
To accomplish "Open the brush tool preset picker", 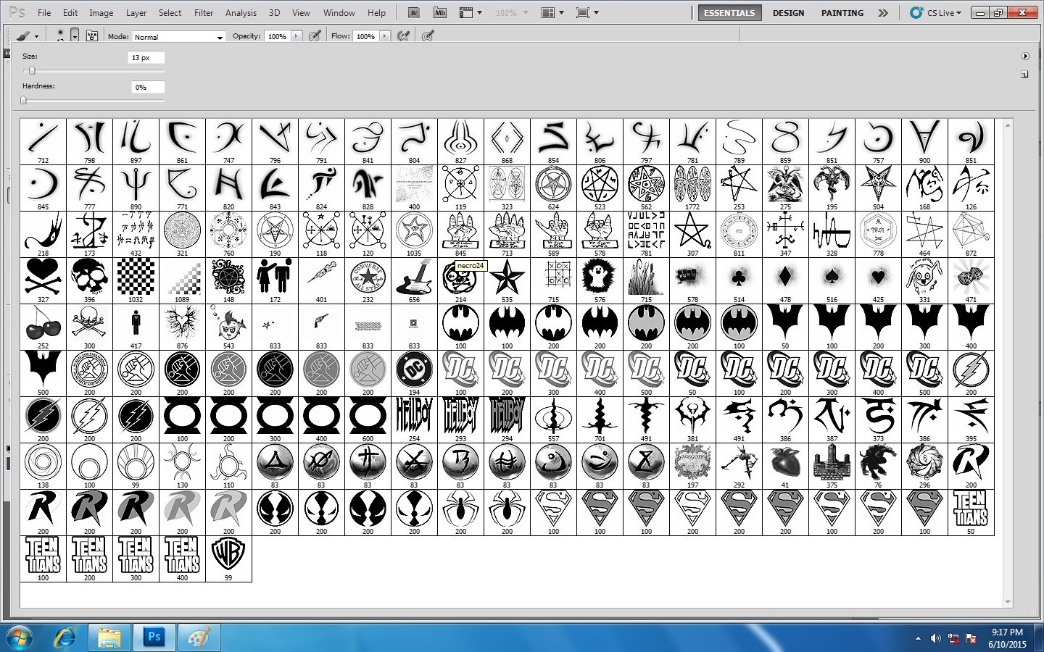I will 27,35.
